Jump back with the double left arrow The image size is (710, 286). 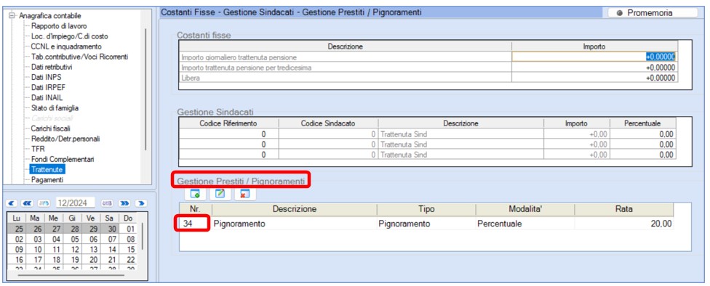28,203
